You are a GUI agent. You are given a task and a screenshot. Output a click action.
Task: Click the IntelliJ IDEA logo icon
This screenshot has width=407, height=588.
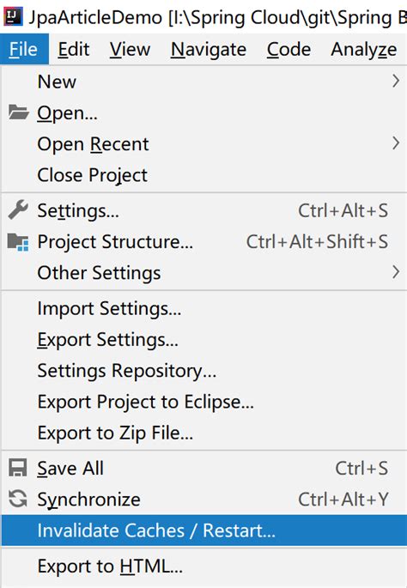tap(13, 17)
